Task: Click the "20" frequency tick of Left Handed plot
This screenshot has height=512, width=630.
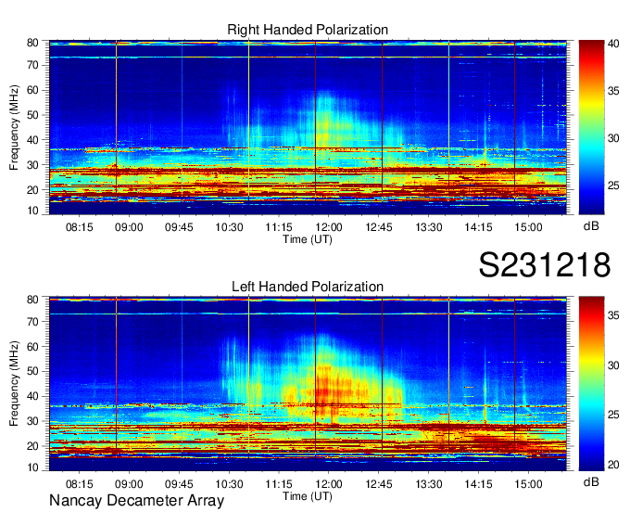Action: tap(33, 446)
